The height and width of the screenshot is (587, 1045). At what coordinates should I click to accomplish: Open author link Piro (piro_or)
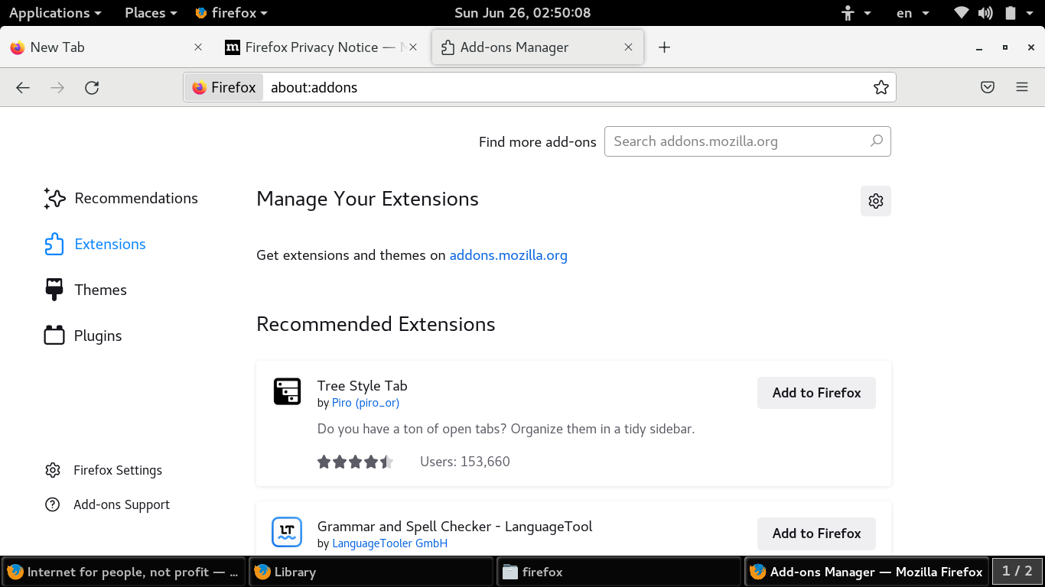(x=366, y=403)
